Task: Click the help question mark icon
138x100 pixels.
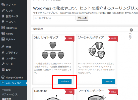Action: pyautogui.click(x=131, y=30)
